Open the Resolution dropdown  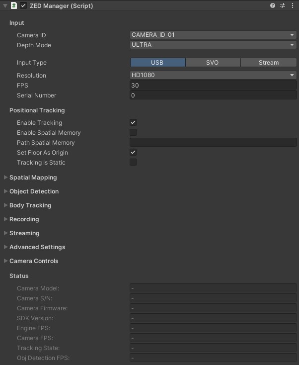coord(213,75)
